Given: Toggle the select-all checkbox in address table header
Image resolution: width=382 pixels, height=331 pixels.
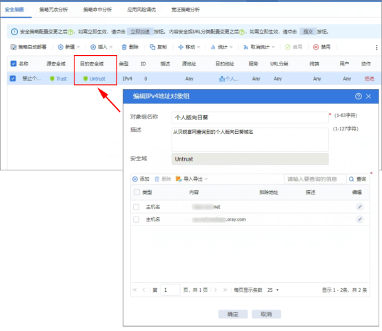Looking at the screenshot, I should (137, 192).
